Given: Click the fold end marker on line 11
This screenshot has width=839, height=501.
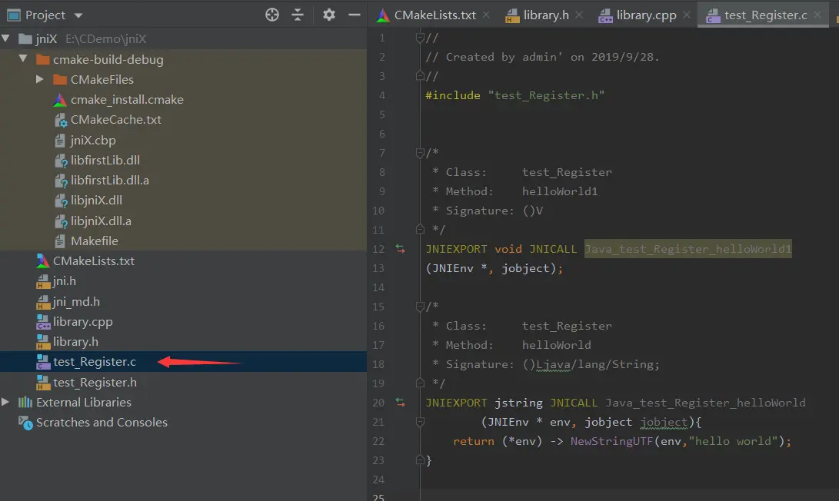Looking at the screenshot, I should [x=420, y=230].
